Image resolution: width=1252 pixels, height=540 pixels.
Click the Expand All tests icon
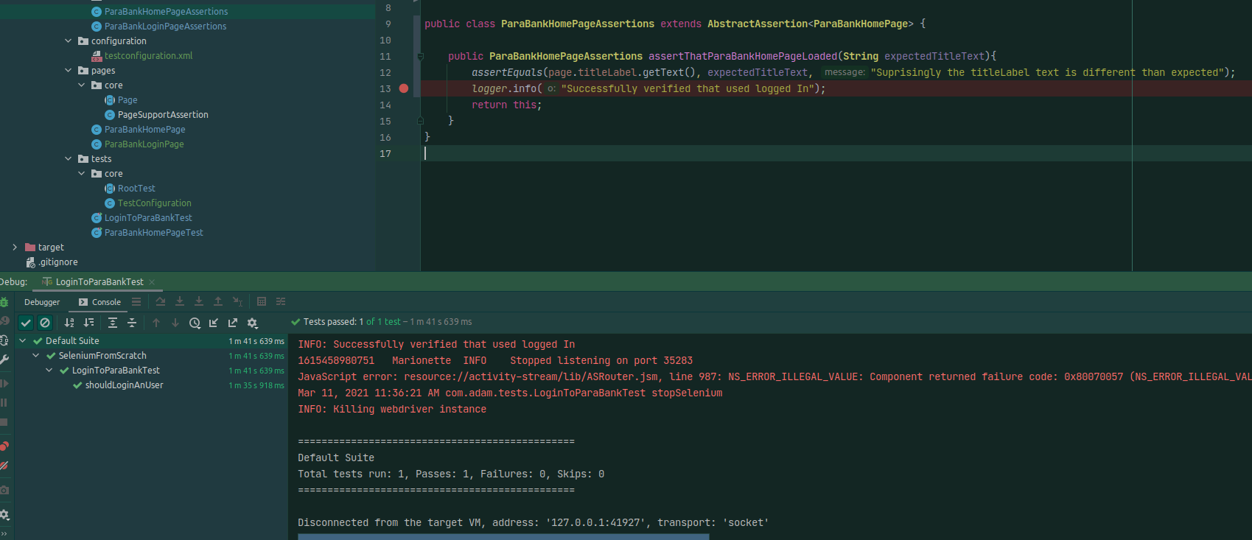(x=113, y=323)
